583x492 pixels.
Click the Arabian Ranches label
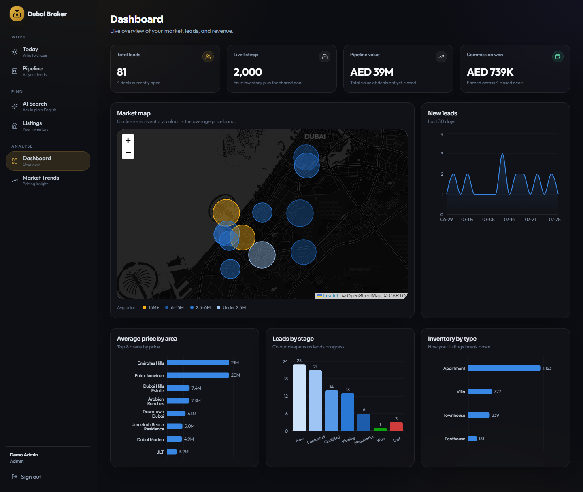click(156, 401)
